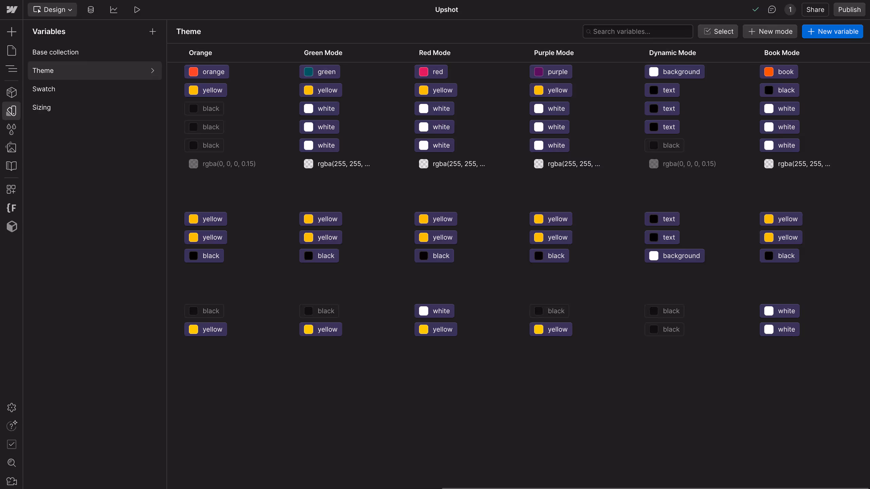Screen dimensions: 870x489
Task: Open the comments bubble icon
Action: pyautogui.click(x=772, y=10)
